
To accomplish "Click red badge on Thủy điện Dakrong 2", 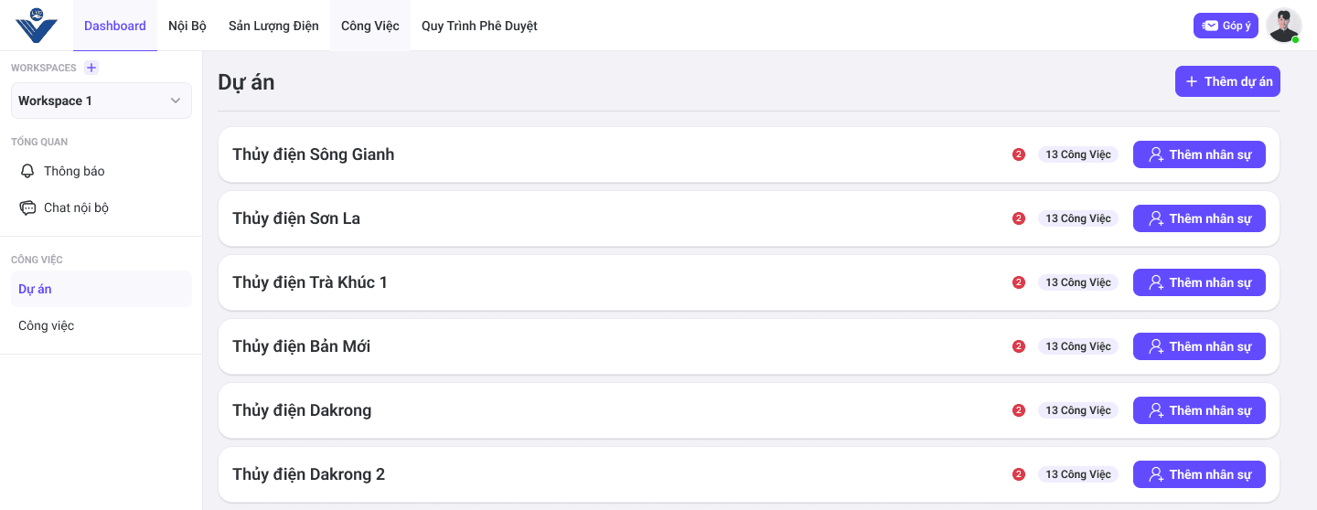I will [1019, 474].
